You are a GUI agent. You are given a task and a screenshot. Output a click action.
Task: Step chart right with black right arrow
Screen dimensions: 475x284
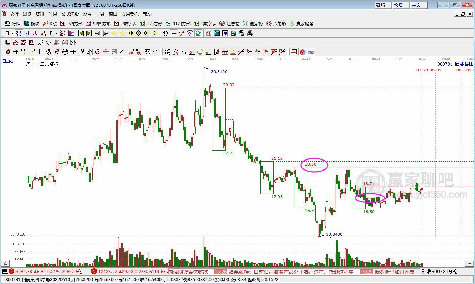(x=106, y=33)
